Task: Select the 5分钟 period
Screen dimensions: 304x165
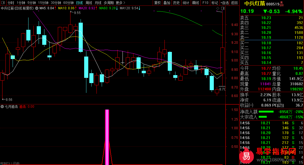Action: coord(32,3)
